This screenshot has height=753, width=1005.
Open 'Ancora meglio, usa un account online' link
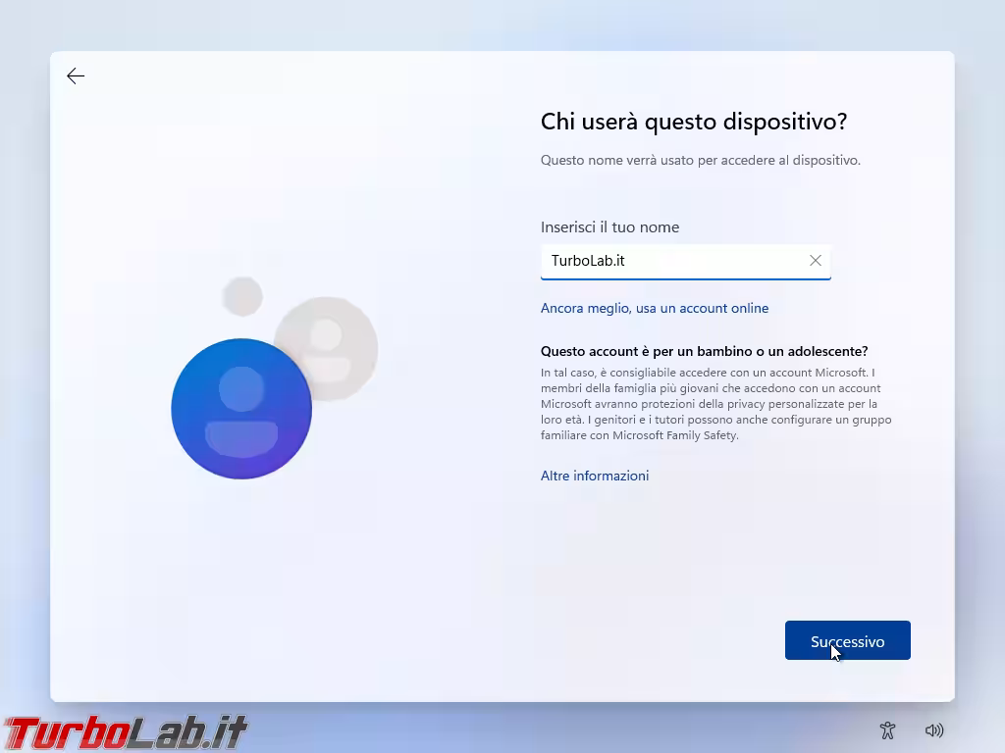click(x=654, y=308)
